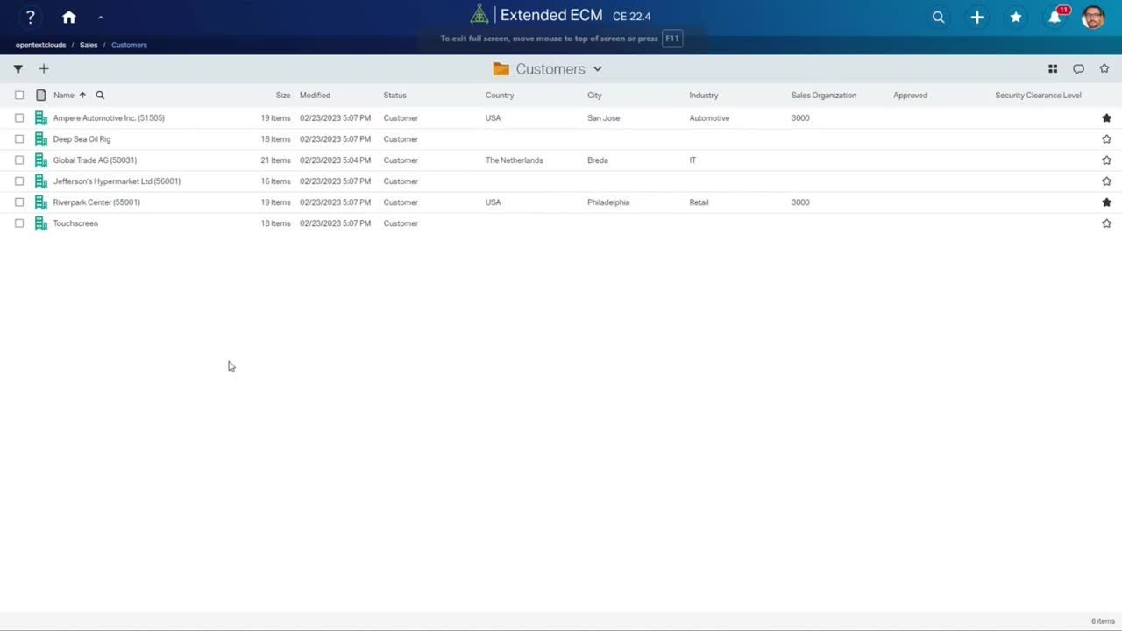
Task: Sort by Industry column header
Action: click(703, 96)
